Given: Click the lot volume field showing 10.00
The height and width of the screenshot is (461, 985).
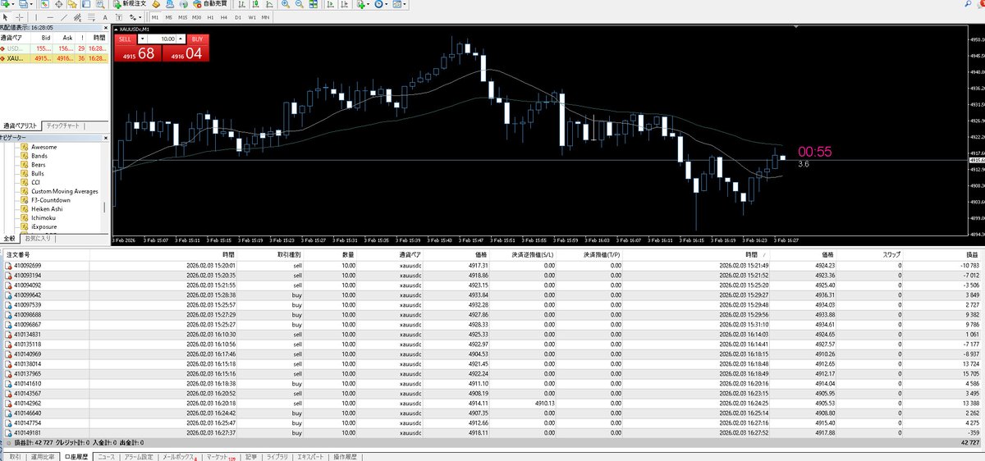Looking at the screenshot, I should tap(162, 39).
